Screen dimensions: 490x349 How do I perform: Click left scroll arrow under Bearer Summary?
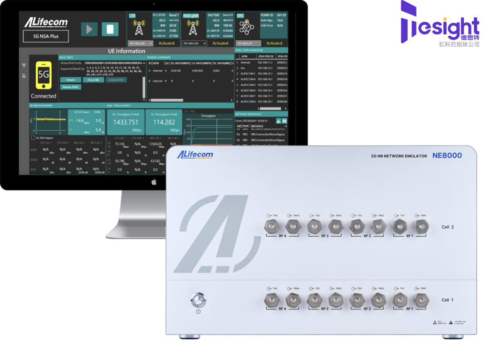[x=149, y=100]
